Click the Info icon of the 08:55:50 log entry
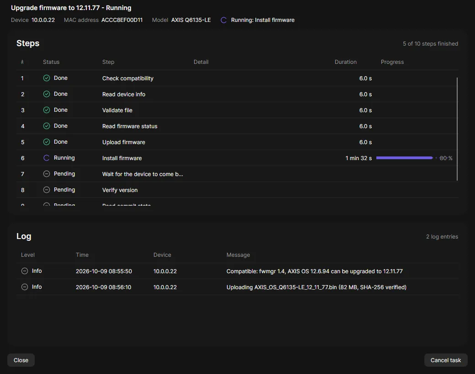Image resolution: width=475 pixels, height=374 pixels. (25, 271)
